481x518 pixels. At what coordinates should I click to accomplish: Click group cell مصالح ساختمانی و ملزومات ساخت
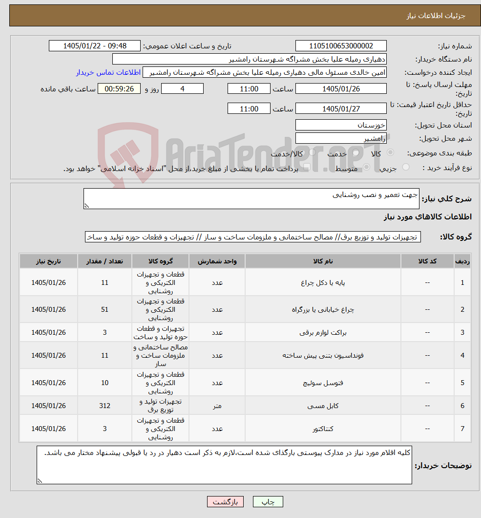click(161, 355)
